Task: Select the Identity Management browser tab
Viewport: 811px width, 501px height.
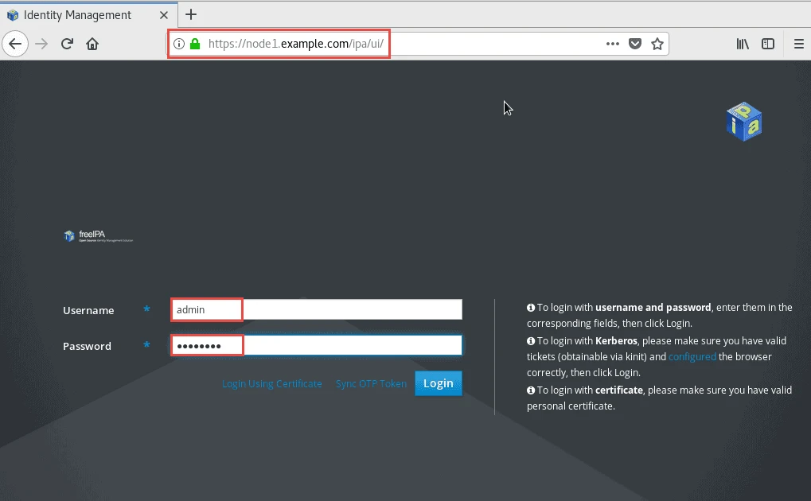Action: [80, 14]
